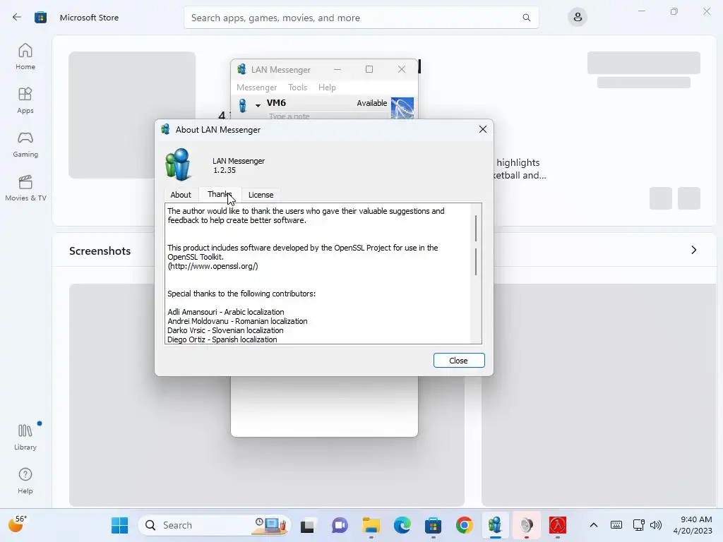723x542 pixels.
Task: Open Help in Store sidebar
Action: [25, 481]
